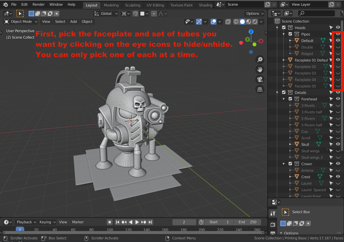Collapse the Forehead collection in outliner
The image size is (344, 242).
click(x=284, y=99)
